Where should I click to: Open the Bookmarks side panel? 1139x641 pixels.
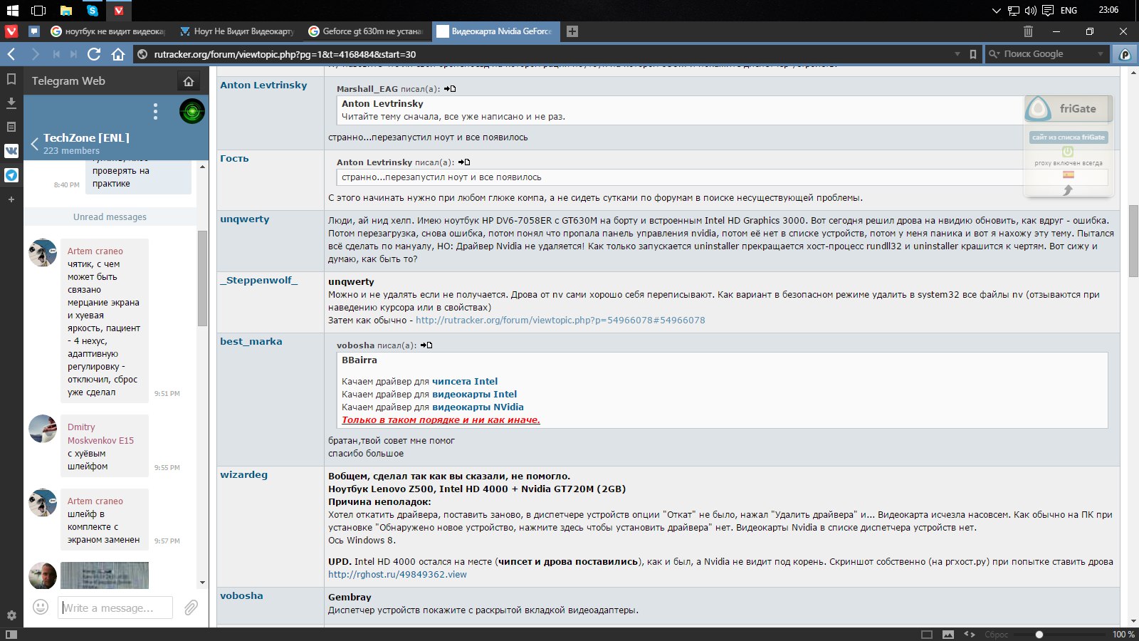click(11, 79)
